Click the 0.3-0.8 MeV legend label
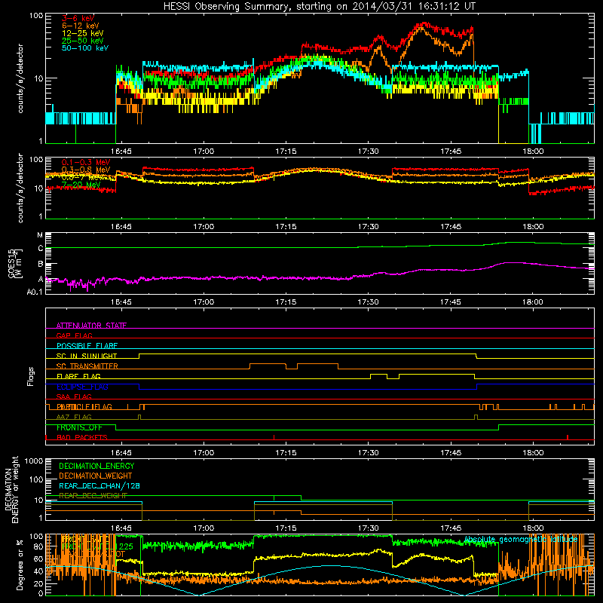This screenshot has width=603, height=603. click(x=86, y=170)
